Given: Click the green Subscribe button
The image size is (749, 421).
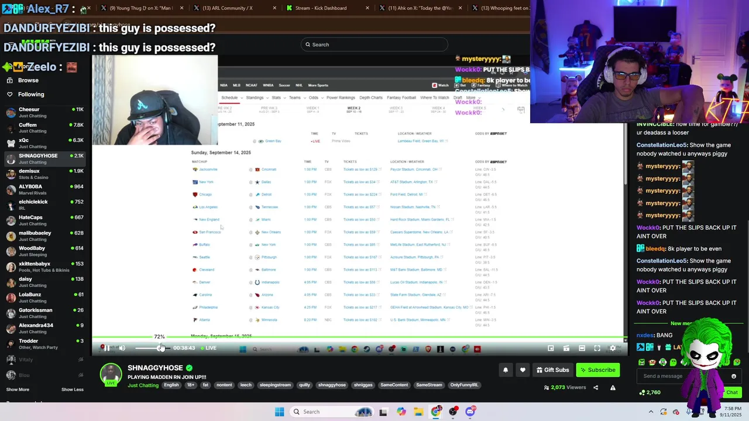Looking at the screenshot, I should (597, 370).
